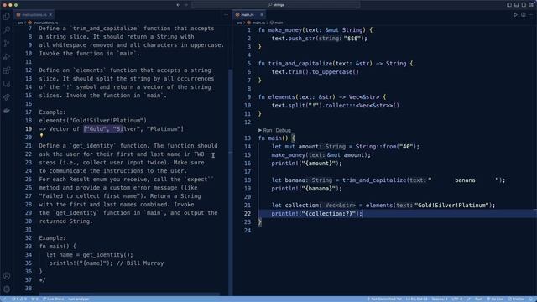Open the Accounts menu in activity bar
The height and width of the screenshot is (302, 537).
point(7,276)
